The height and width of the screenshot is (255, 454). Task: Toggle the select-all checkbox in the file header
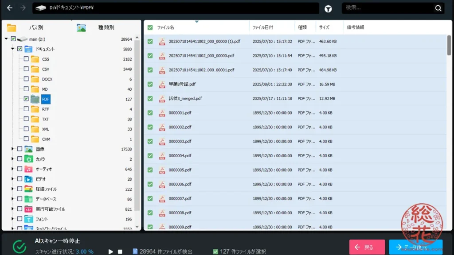pyautogui.click(x=150, y=27)
